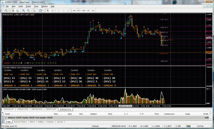Click the Profit column header
The width and height of the screenshot is (214, 129).
[x=206, y=114]
